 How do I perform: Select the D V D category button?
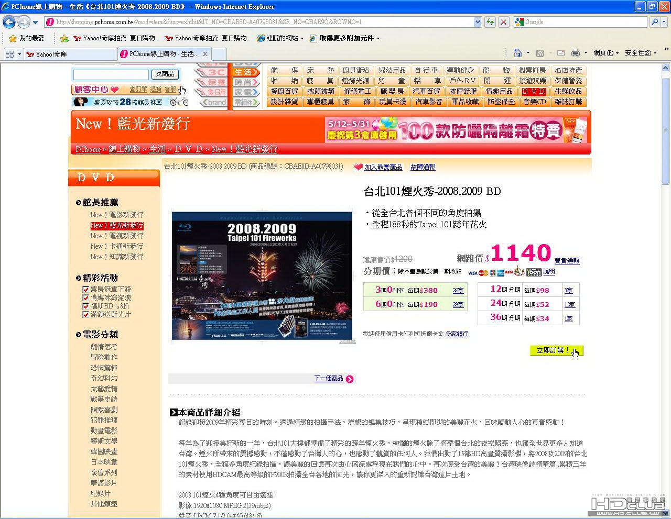[534, 91]
